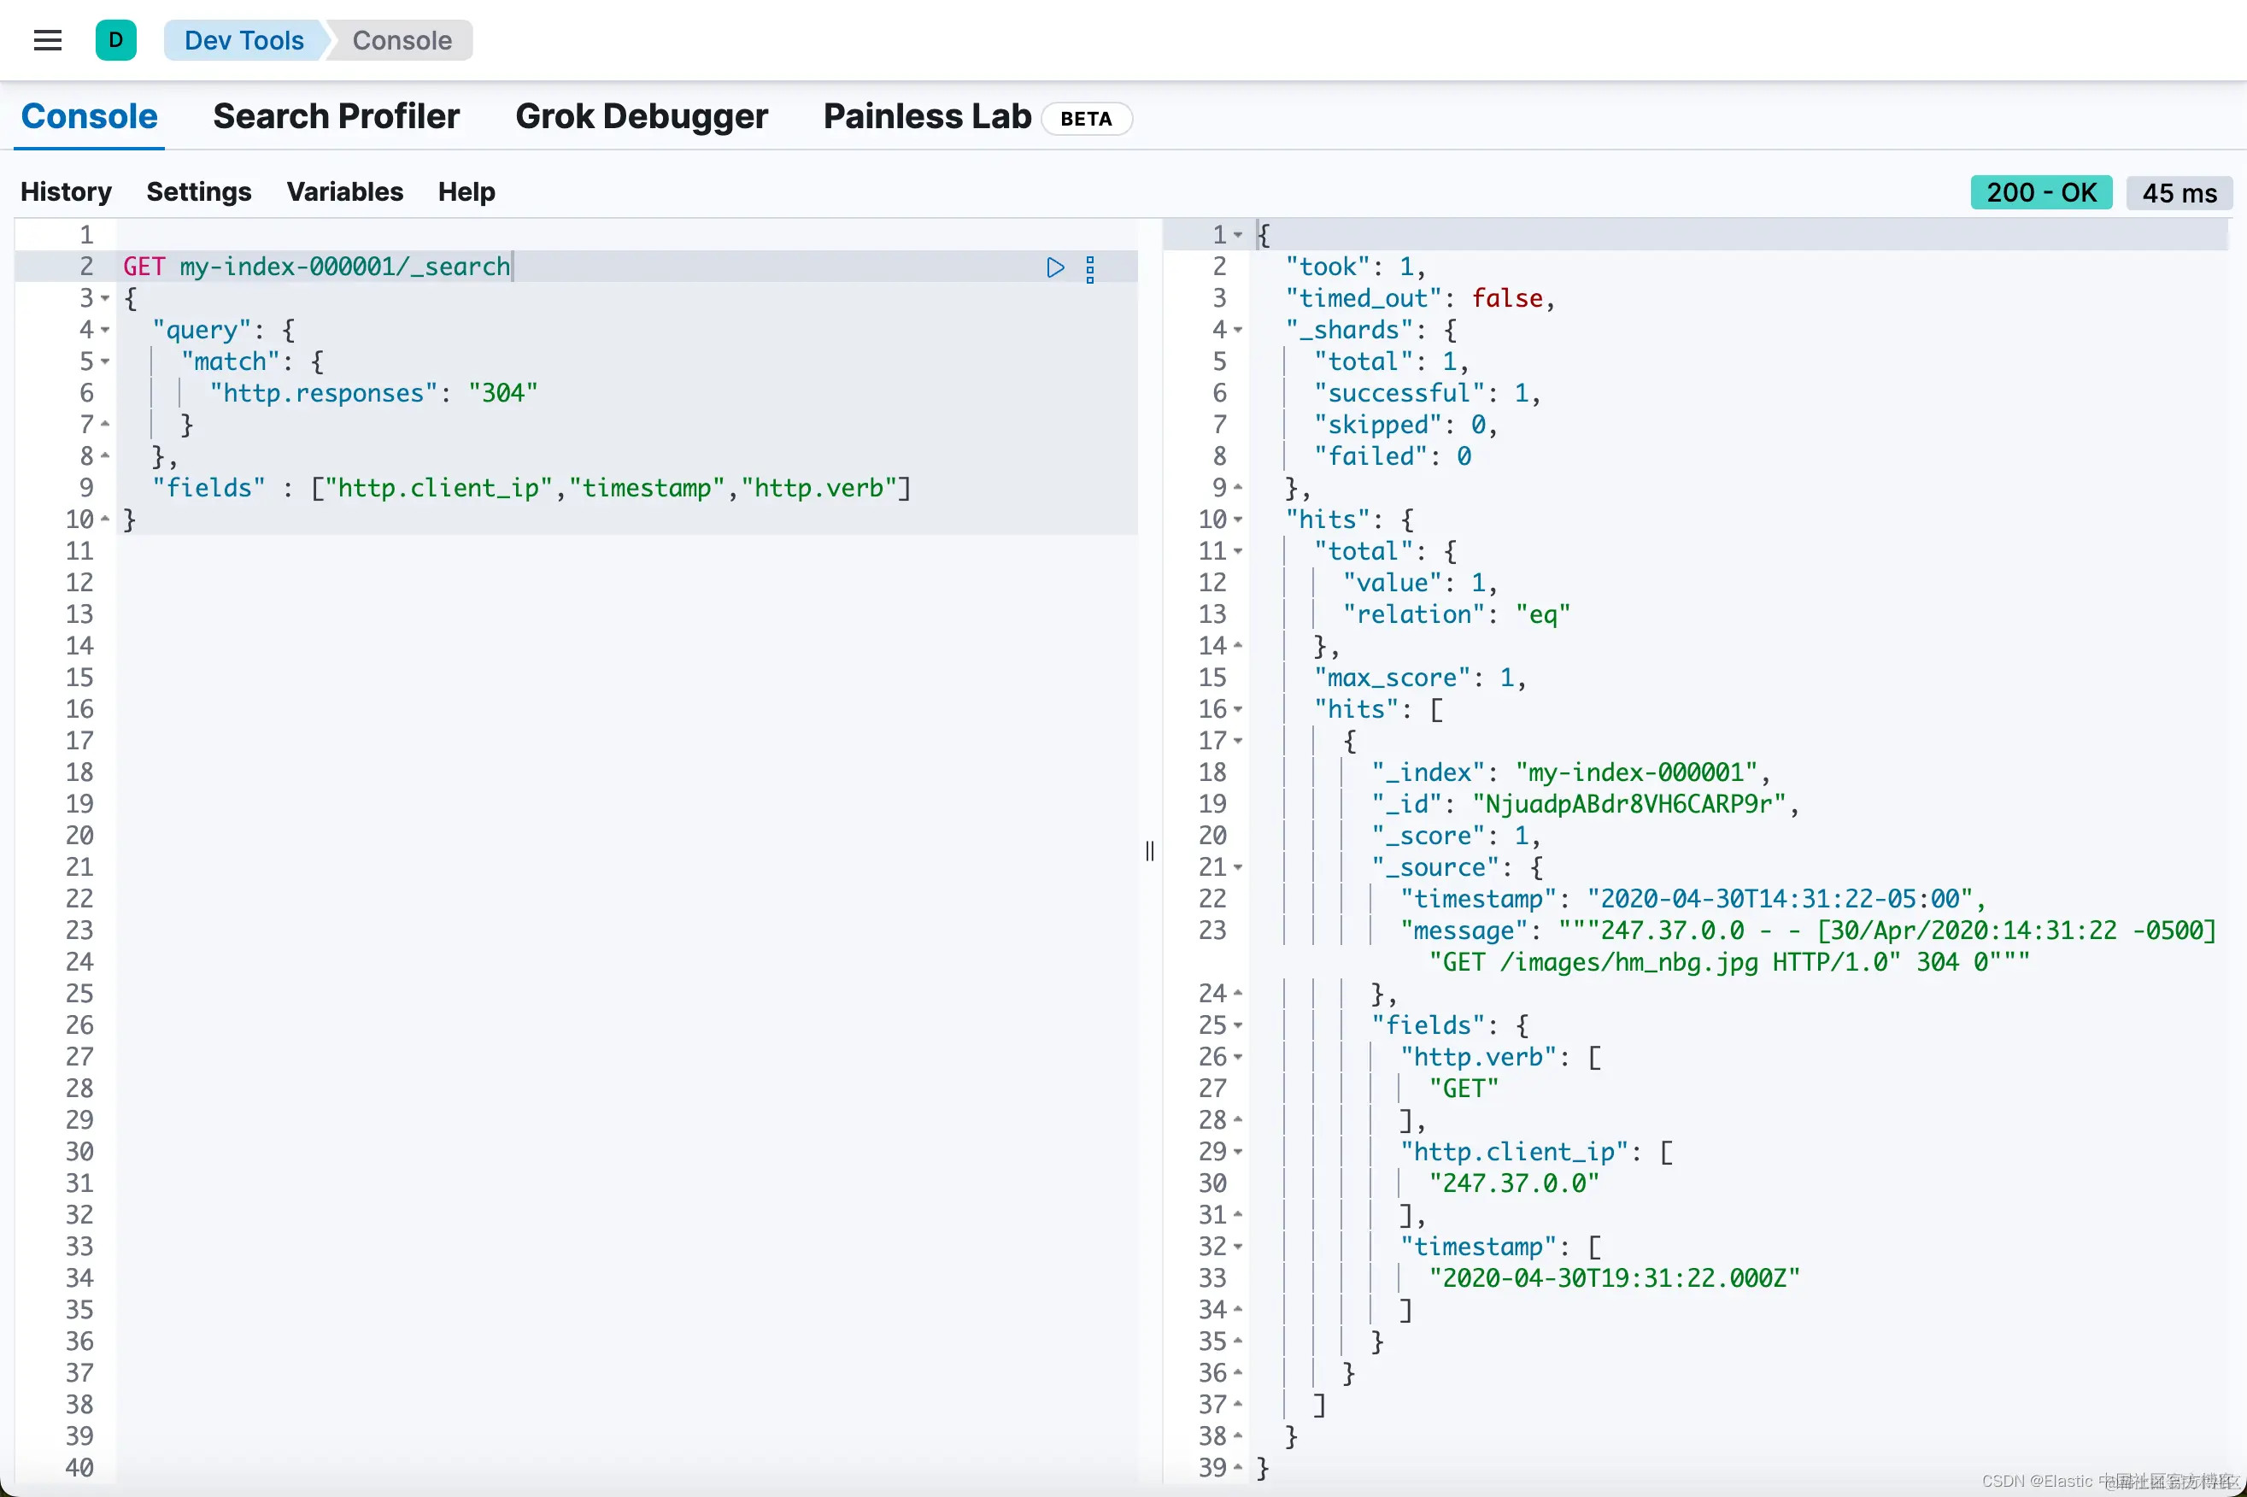Collapse the query block at line 4

[x=105, y=331]
